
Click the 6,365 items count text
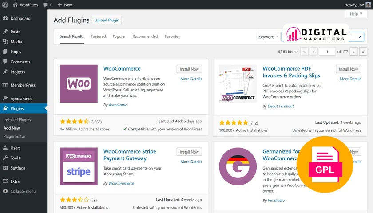[x=287, y=51]
